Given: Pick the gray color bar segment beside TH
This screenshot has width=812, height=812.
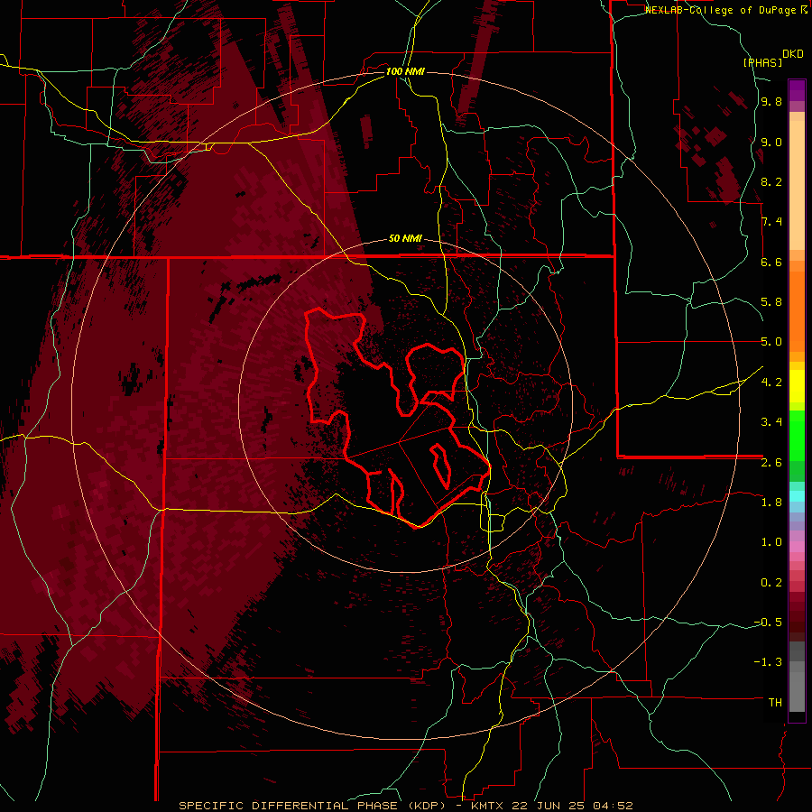Looking at the screenshot, I should click(x=797, y=691).
